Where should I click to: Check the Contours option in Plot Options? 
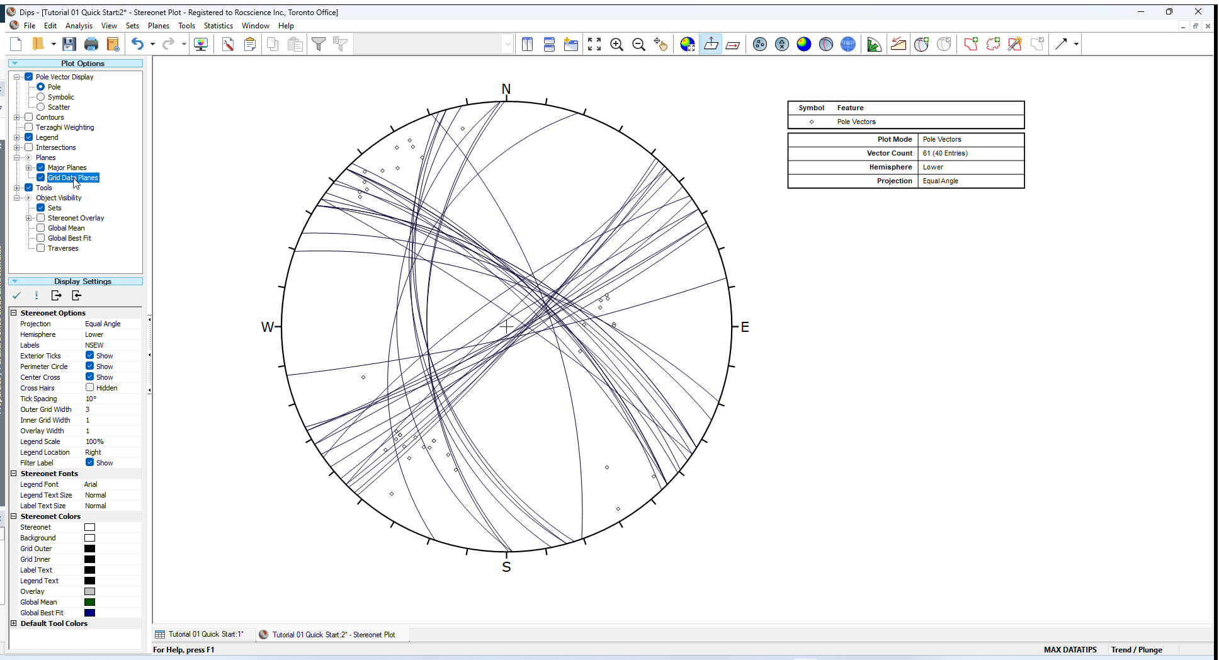[28, 117]
